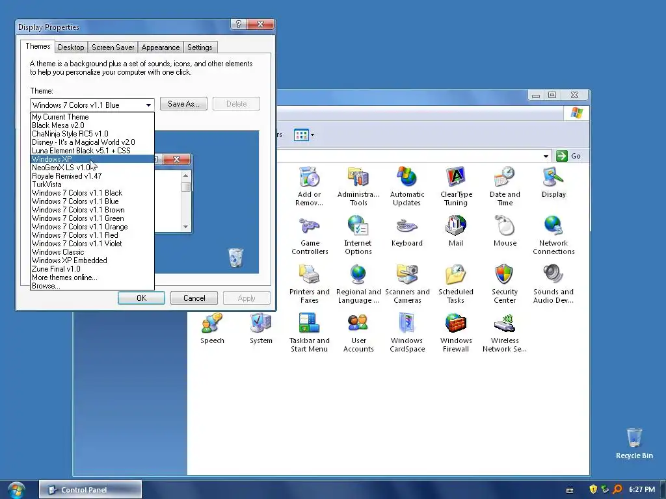Activate Control Panel taskbar button
666x499 pixels.
[90, 490]
